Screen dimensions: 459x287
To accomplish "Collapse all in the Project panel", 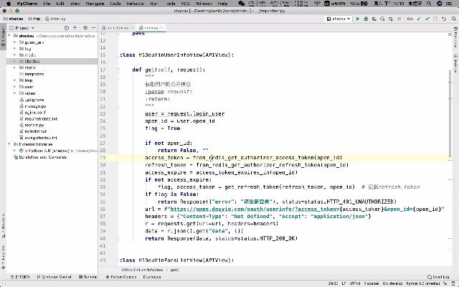I will (x=75, y=28).
